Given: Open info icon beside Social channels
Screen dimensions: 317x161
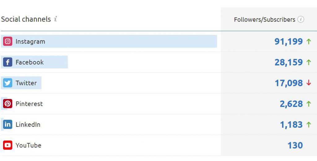Looking at the screenshot, I should tap(55, 19).
